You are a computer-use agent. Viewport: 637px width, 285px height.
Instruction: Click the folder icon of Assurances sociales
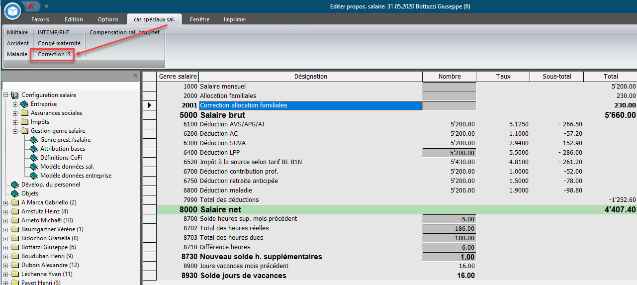pos(24,113)
